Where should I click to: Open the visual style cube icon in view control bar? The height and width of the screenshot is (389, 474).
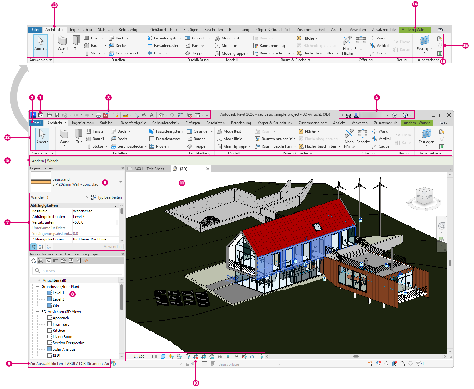pos(163,356)
